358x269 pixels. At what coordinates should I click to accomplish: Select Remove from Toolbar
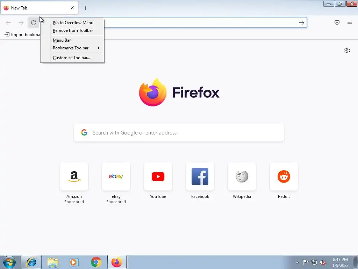click(x=72, y=30)
